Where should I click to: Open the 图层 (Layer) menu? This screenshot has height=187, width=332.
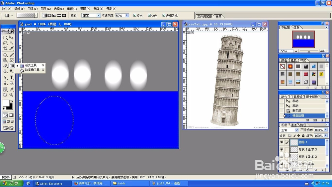pyautogui.click(x=45, y=9)
